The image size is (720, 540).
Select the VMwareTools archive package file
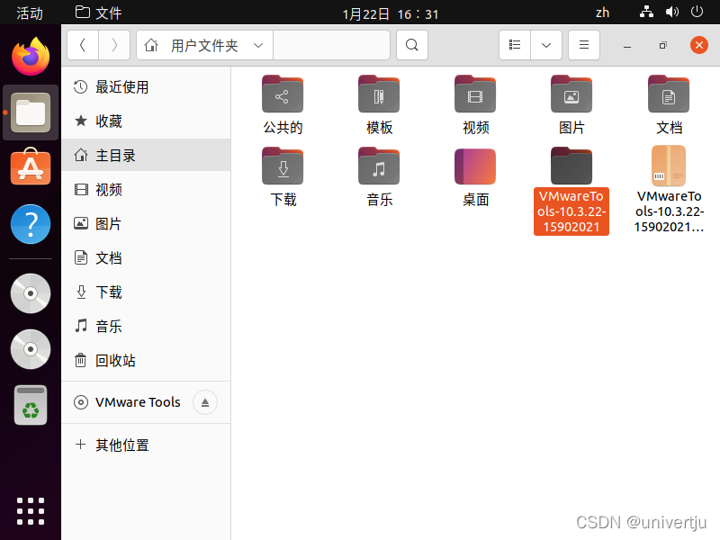pos(669,166)
